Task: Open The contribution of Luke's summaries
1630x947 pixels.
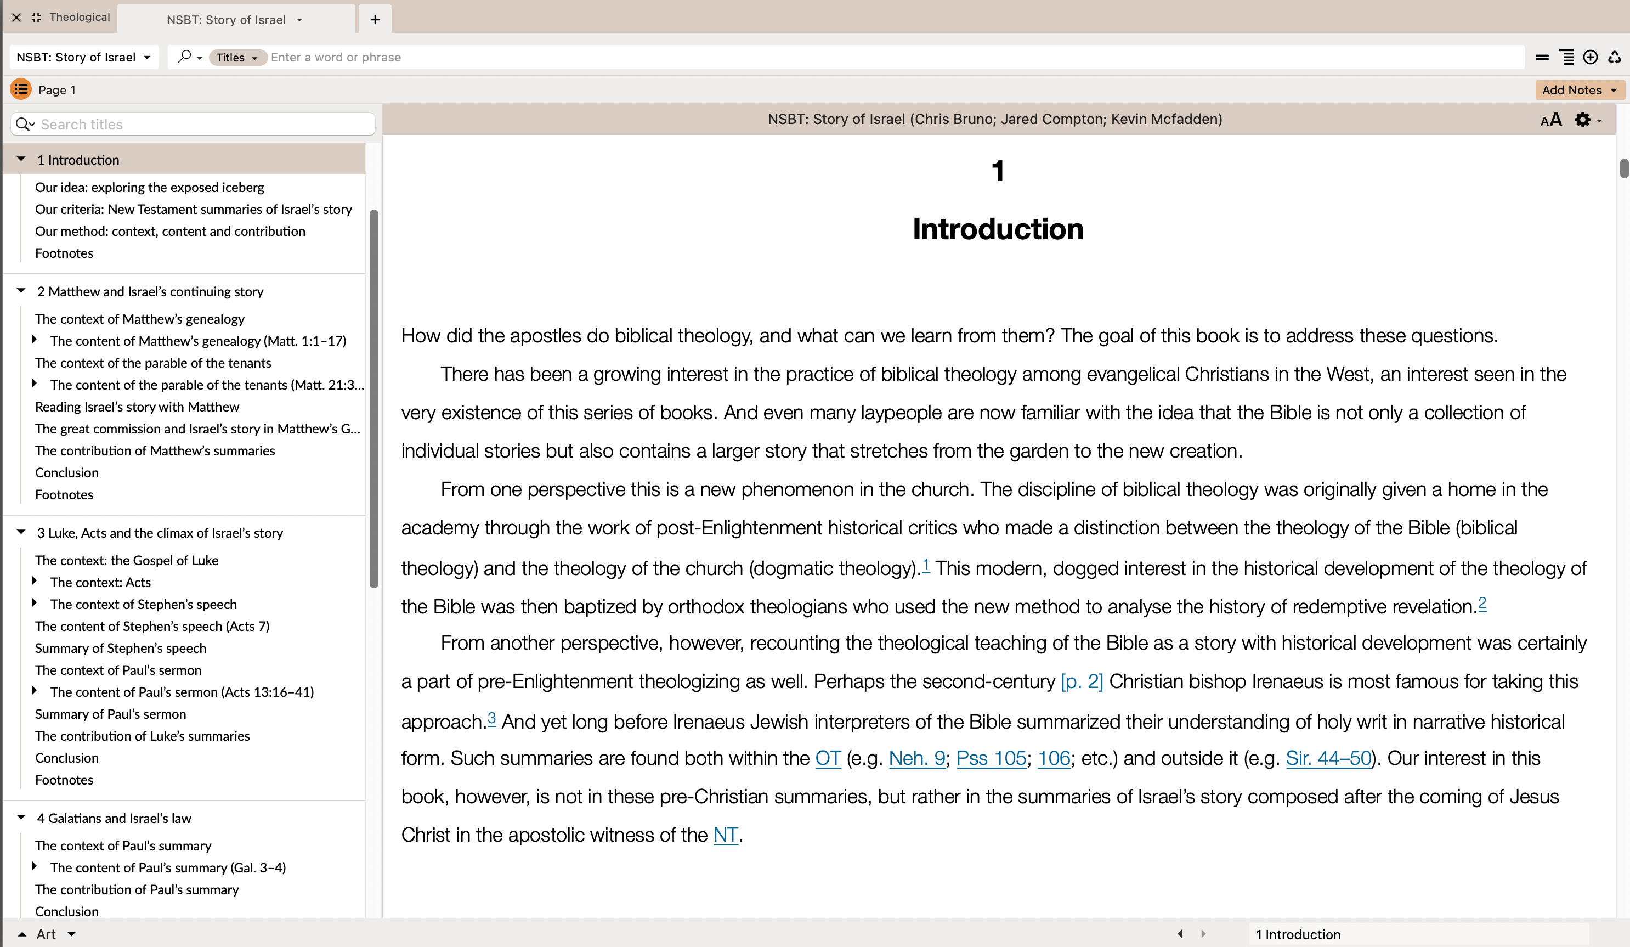Action: (x=142, y=736)
